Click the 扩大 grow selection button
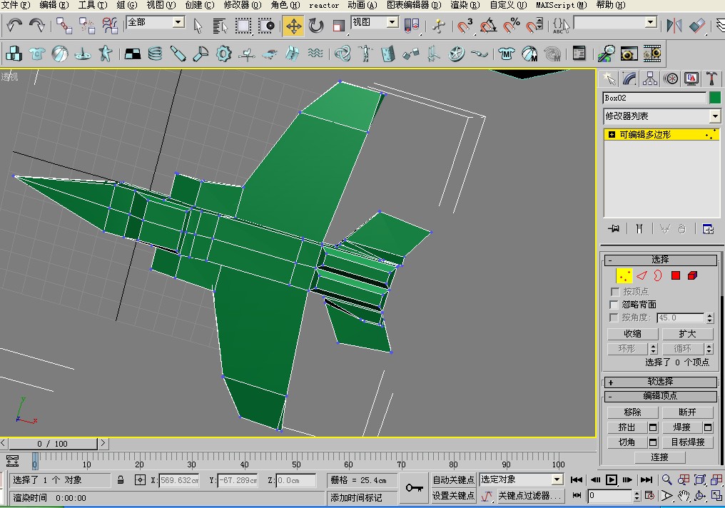The image size is (725, 508). click(688, 334)
